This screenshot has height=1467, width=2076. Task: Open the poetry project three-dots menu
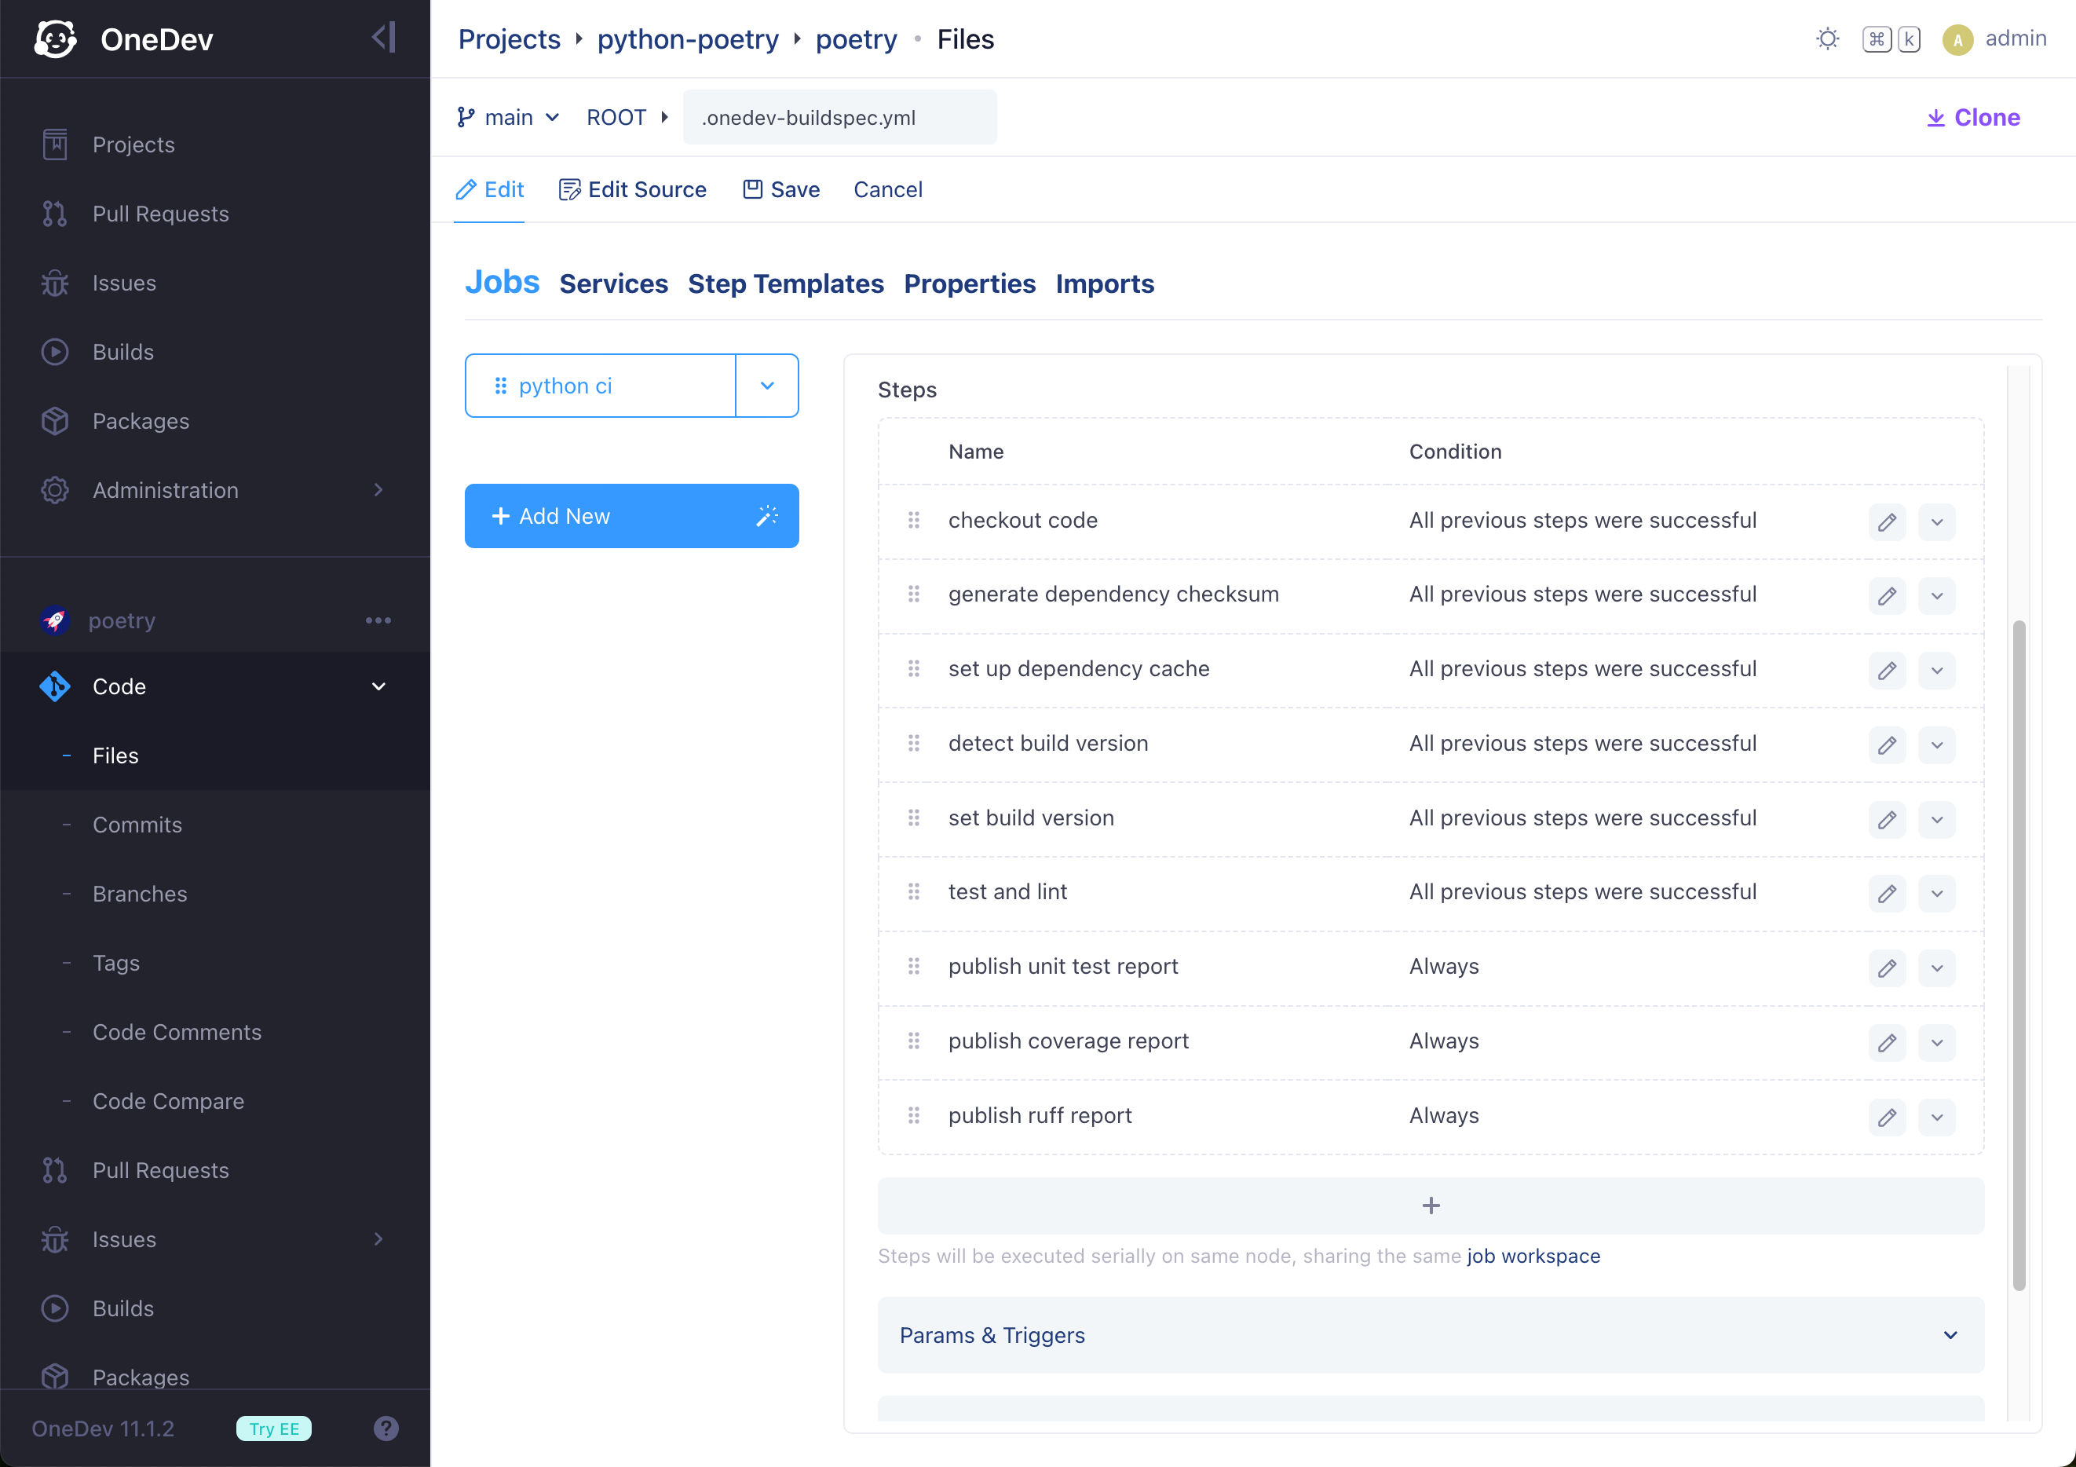(x=378, y=620)
